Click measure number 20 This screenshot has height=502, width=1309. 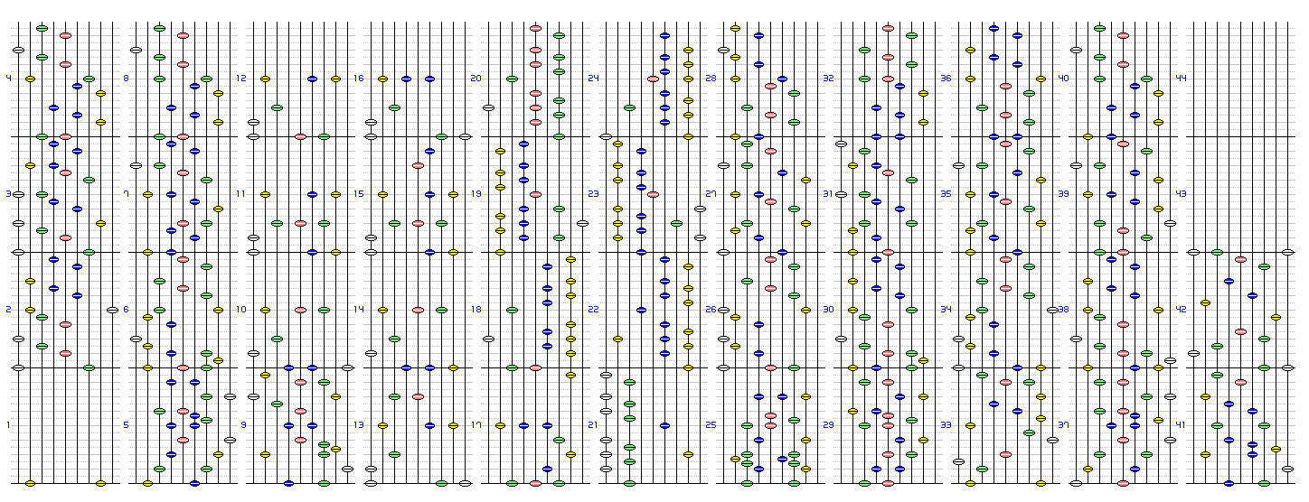pyautogui.click(x=476, y=79)
